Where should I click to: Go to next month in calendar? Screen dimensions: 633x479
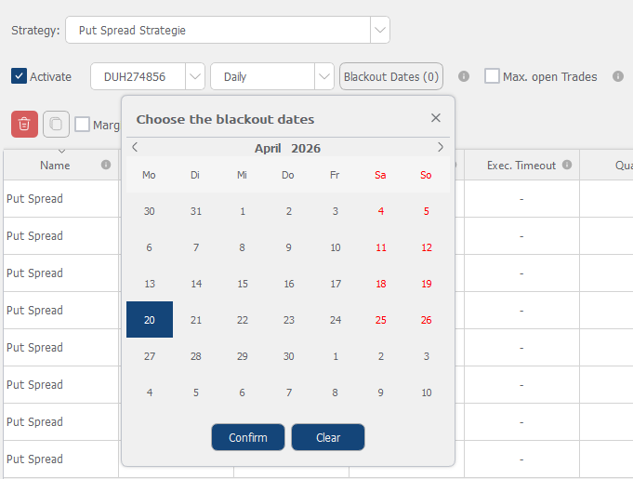pyautogui.click(x=441, y=147)
